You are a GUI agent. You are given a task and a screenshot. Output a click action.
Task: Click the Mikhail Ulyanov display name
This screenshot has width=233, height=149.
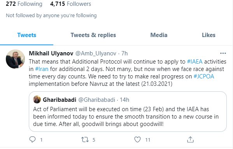pyautogui.click(x=51, y=53)
